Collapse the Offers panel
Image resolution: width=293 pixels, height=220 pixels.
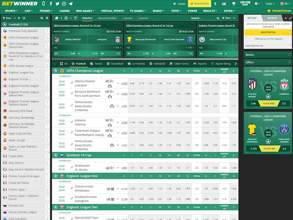(x=268, y=62)
